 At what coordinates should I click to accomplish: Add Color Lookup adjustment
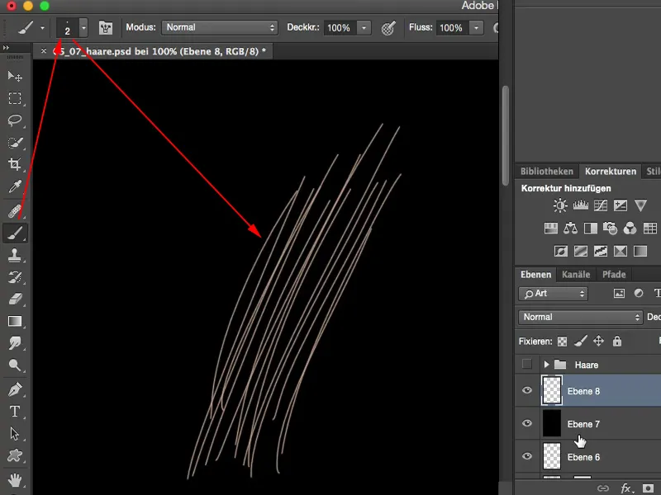pyautogui.click(x=650, y=229)
